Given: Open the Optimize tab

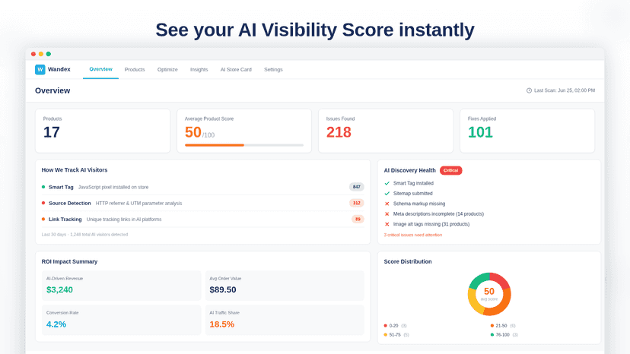Looking at the screenshot, I should (x=167, y=69).
